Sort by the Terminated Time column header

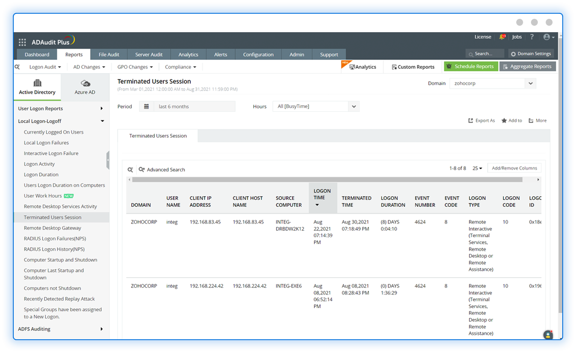click(x=356, y=201)
